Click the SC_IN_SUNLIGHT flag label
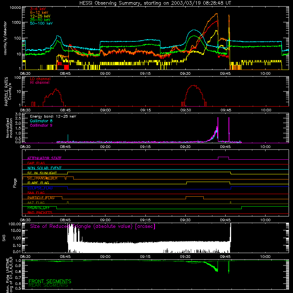293x293 pixels. [x=42, y=173]
